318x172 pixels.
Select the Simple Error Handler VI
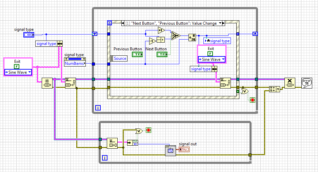pos(306,83)
